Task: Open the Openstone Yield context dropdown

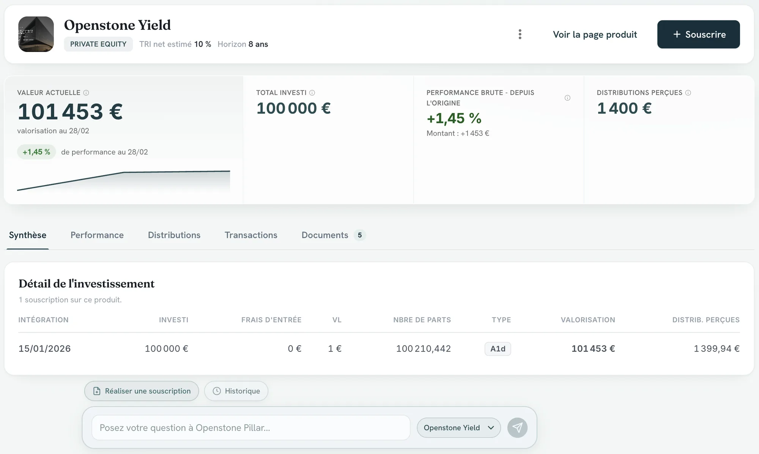Action: pos(459,428)
